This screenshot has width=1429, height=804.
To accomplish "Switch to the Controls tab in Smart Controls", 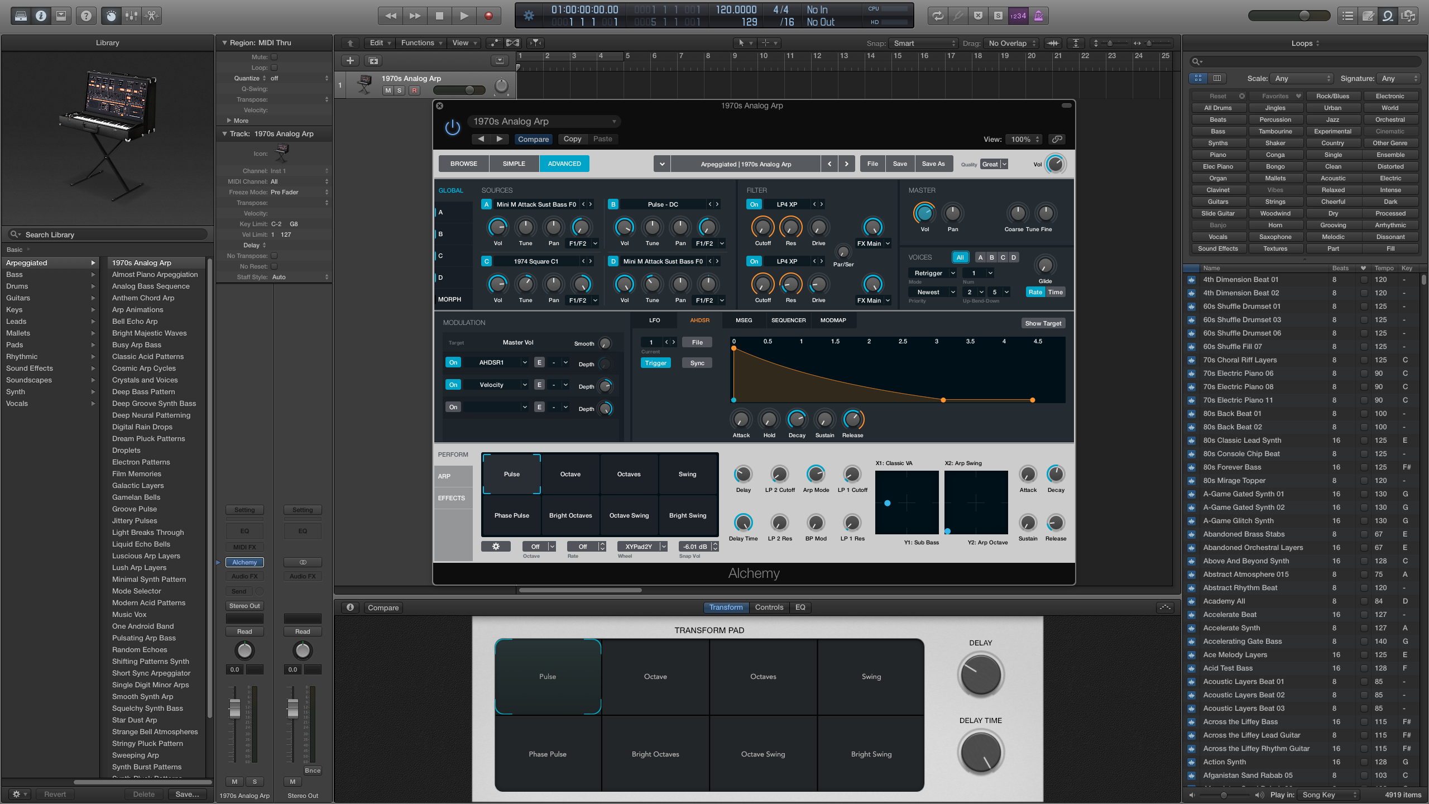I will click(x=769, y=607).
